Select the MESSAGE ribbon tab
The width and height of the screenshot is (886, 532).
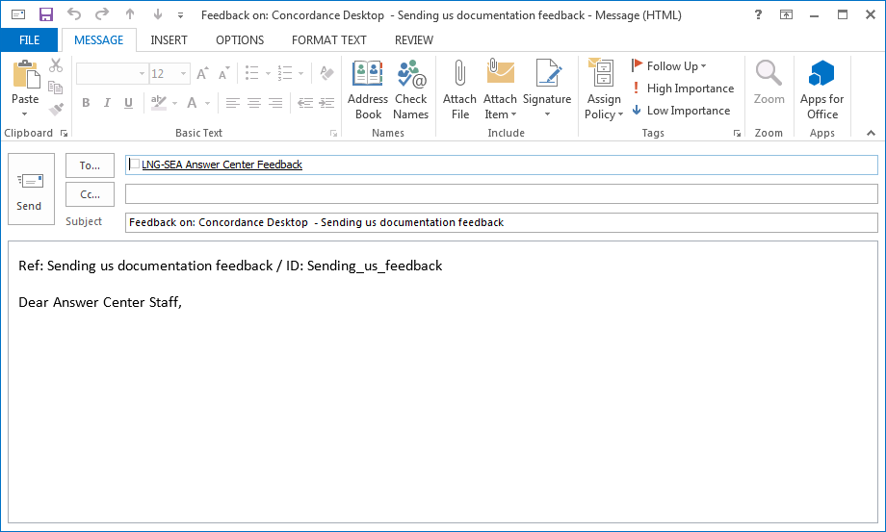(99, 40)
